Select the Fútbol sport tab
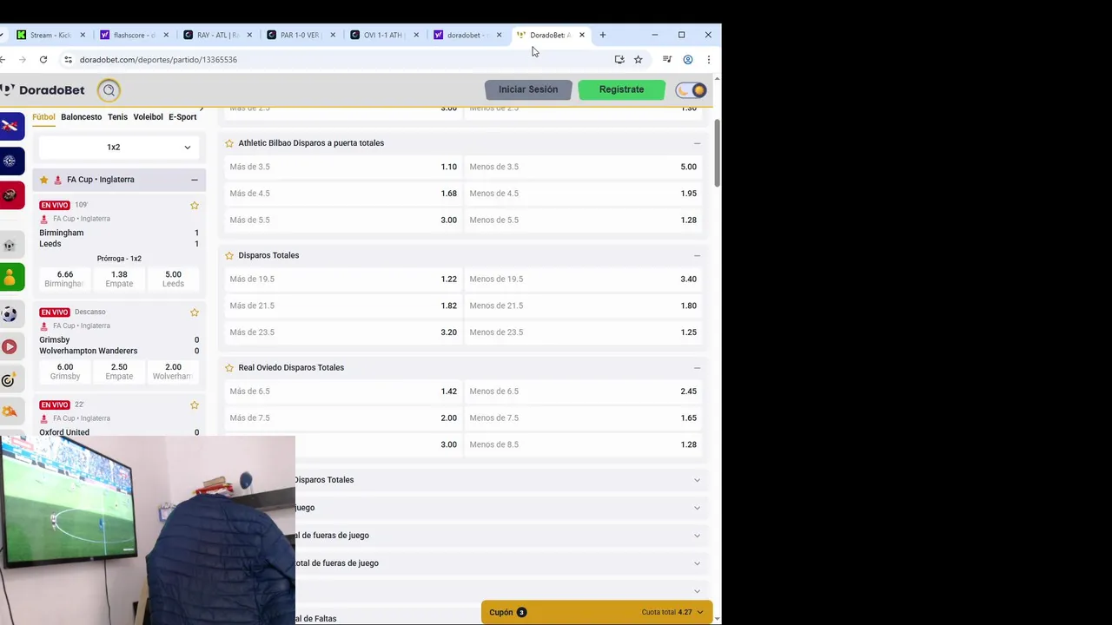 43,117
